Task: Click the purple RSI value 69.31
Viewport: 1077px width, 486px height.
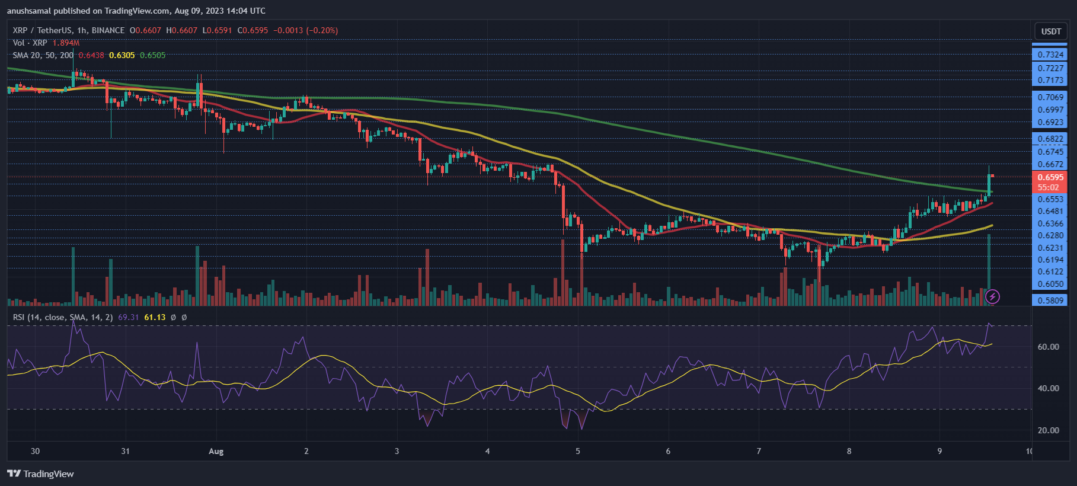Action: [x=128, y=318]
